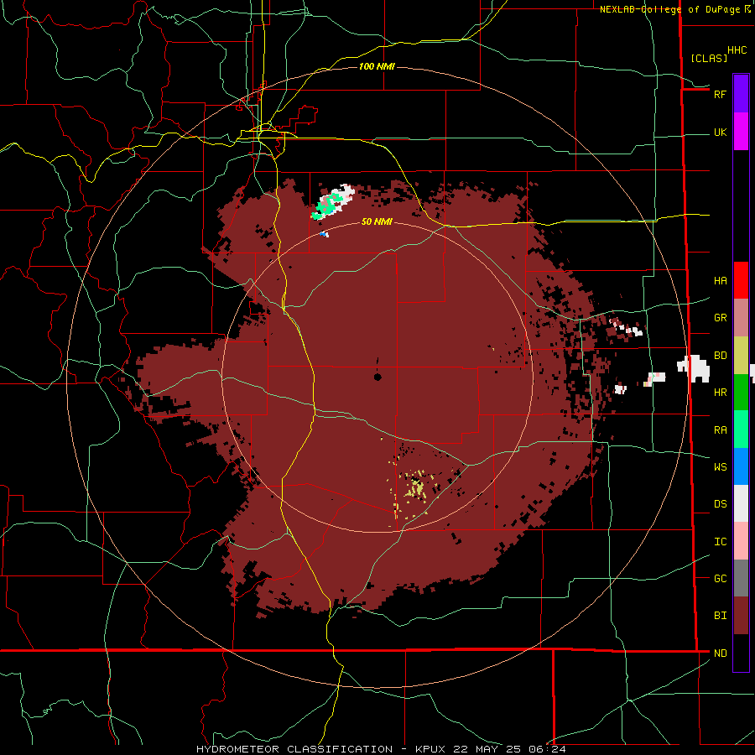755x755 pixels.
Task: Click the HR legend label
Action: click(720, 393)
